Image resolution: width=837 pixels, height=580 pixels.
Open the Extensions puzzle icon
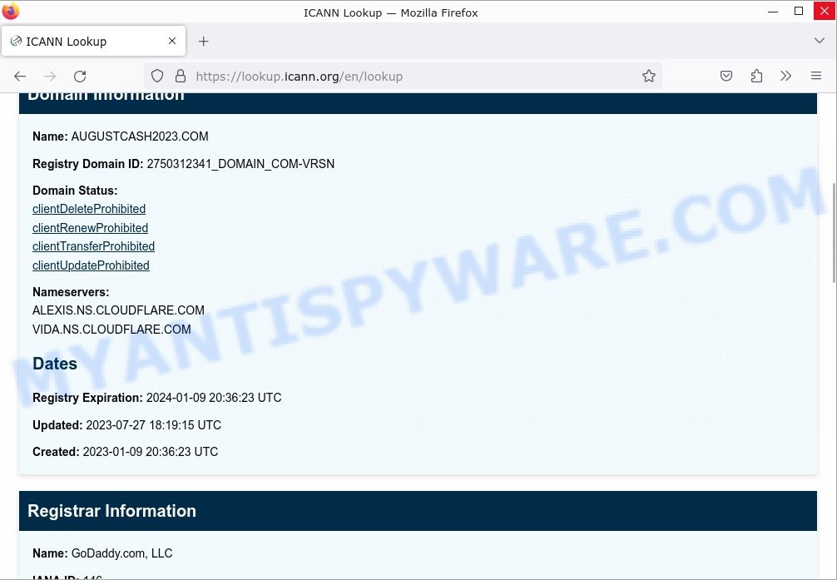pos(756,76)
